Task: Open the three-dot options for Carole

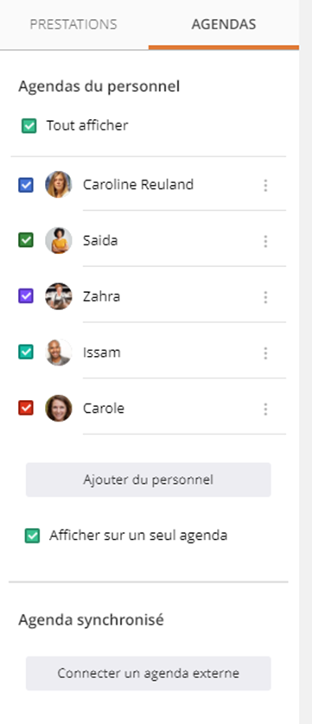Action: pyautogui.click(x=265, y=409)
